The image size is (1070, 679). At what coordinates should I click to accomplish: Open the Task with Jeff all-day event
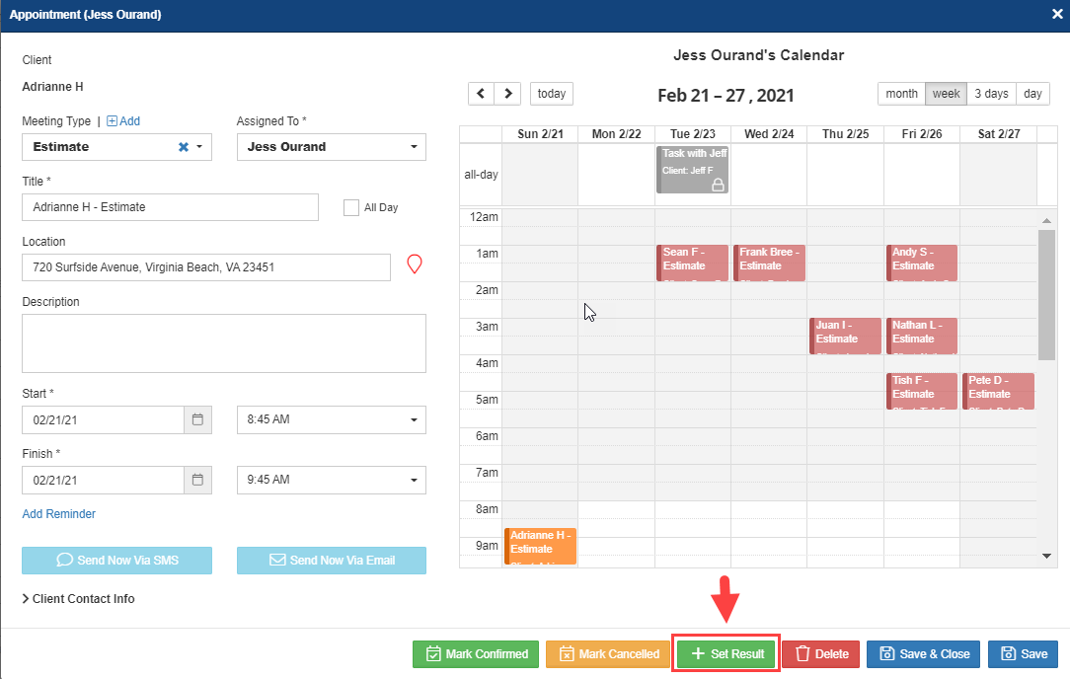click(x=692, y=169)
